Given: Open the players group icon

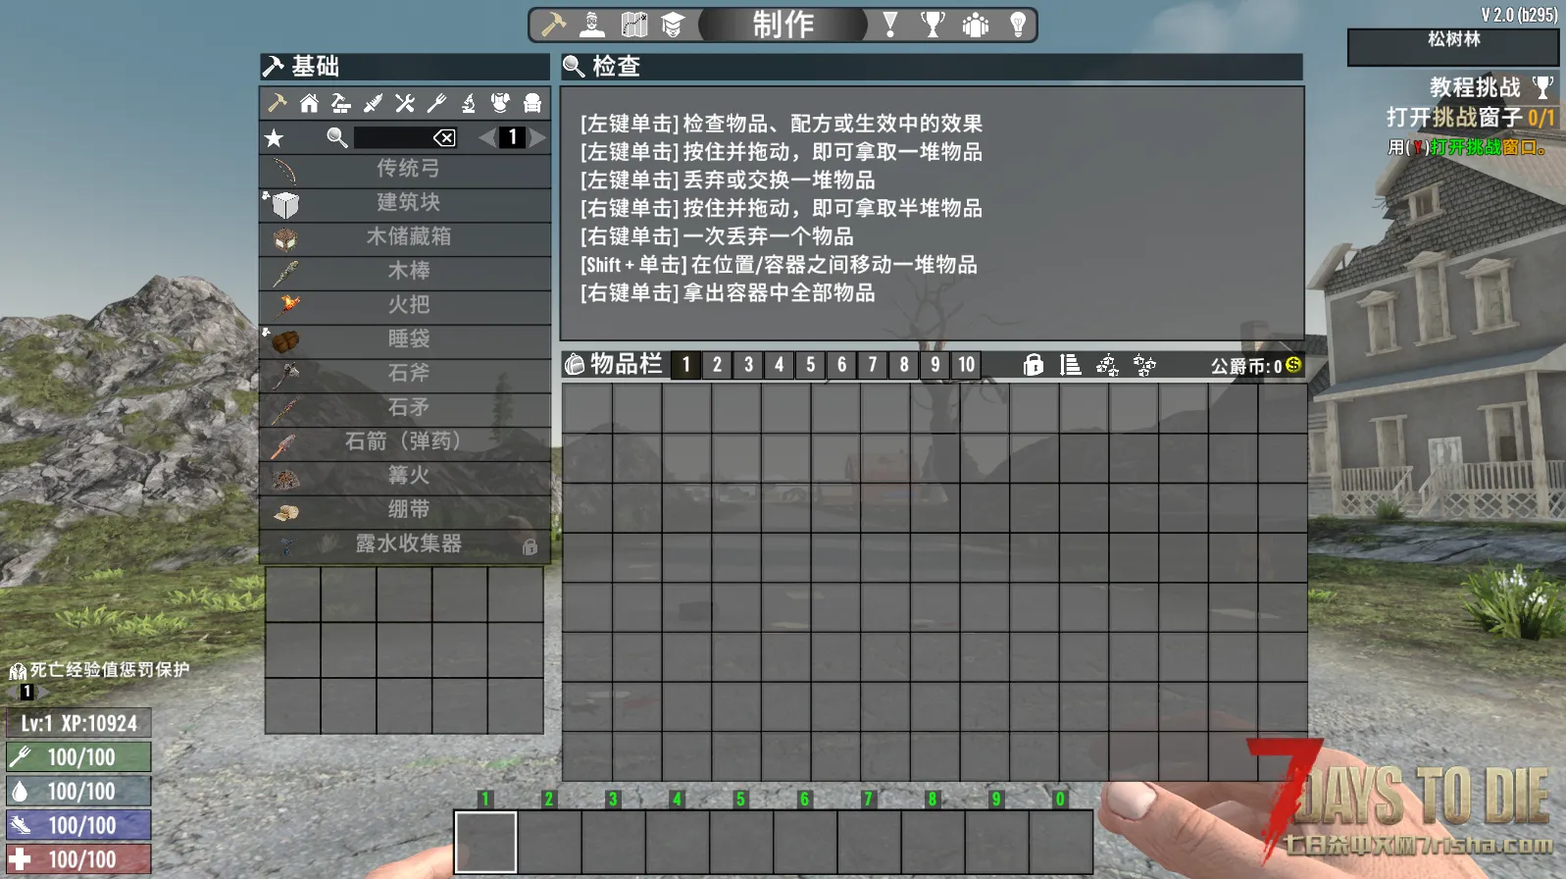Looking at the screenshot, I should (976, 25).
